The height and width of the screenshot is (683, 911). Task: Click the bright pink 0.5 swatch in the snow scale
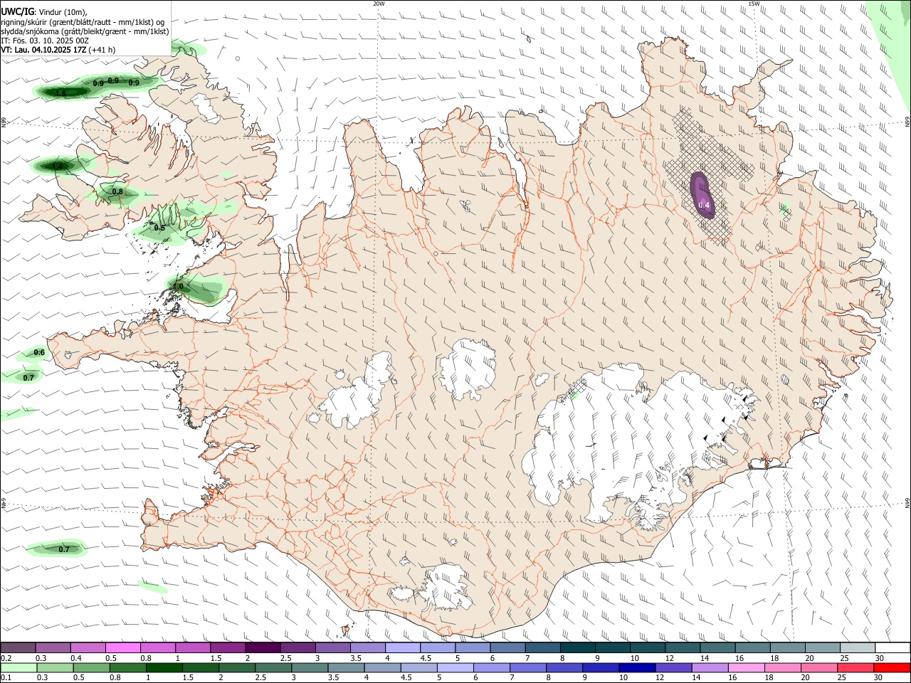click(122, 647)
